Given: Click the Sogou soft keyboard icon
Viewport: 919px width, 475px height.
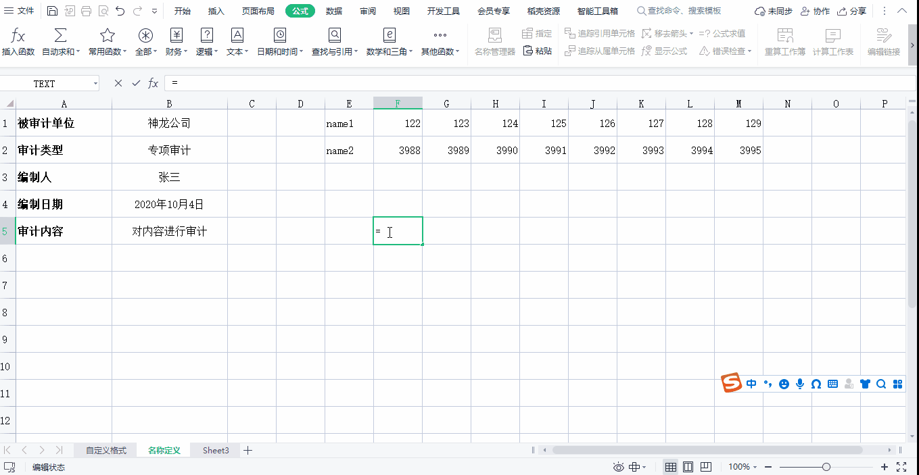Looking at the screenshot, I should coord(832,384).
